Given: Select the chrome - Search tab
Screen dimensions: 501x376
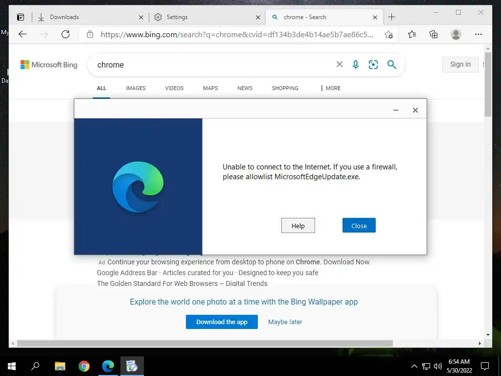Looking at the screenshot, I should [323, 17].
